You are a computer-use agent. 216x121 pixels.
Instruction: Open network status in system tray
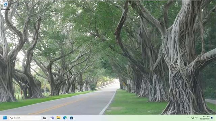pos(193,118)
